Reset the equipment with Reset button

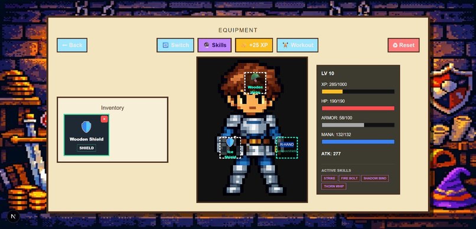click(403, 45)
